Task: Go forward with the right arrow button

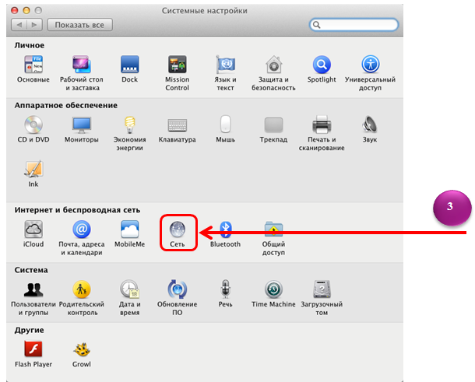Action: 34,25
